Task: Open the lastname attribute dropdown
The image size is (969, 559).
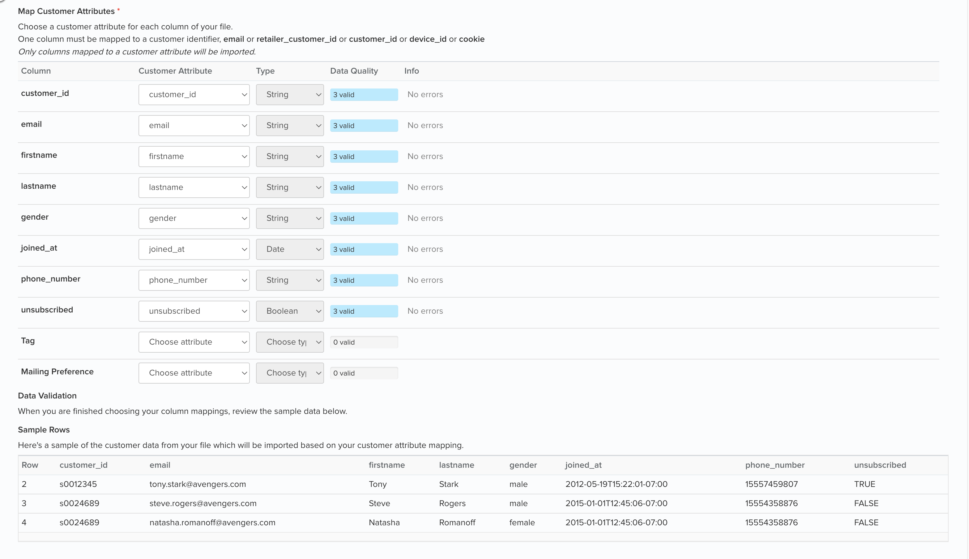Action: [x=194, y=187]
